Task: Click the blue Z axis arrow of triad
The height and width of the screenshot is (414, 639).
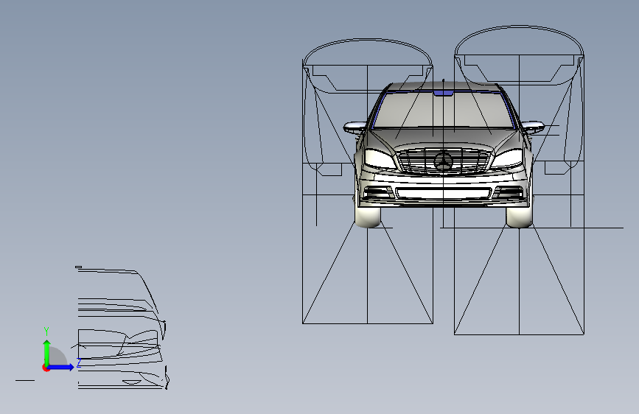Action: pos(61,367)
